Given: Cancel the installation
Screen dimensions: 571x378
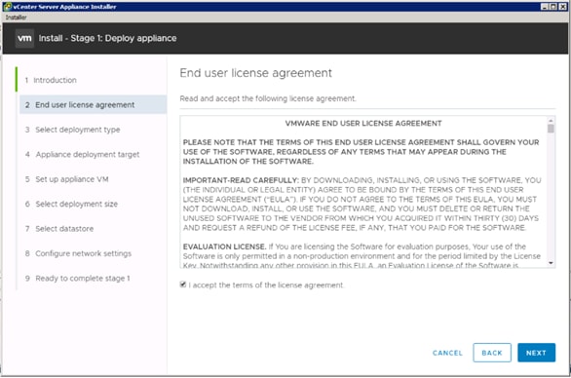Looking at the screenshot, I should tap(447, 353).
